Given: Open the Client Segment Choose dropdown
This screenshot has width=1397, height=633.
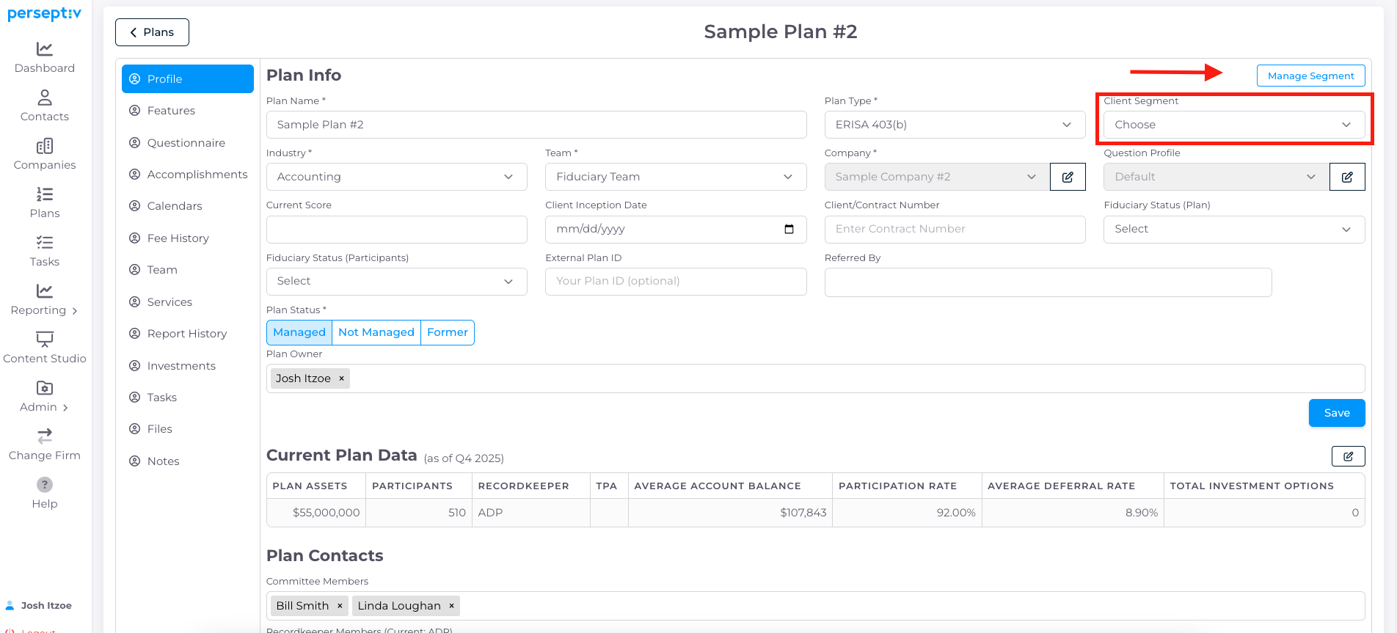Looking at the screenshot, I should coord(1234,125).
